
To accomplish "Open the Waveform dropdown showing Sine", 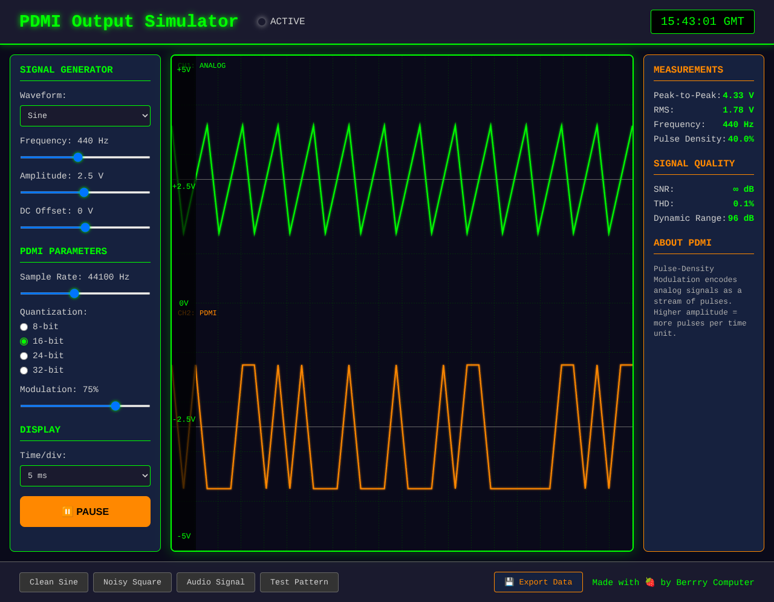I will pyautogui.click(x=85, y=116).
